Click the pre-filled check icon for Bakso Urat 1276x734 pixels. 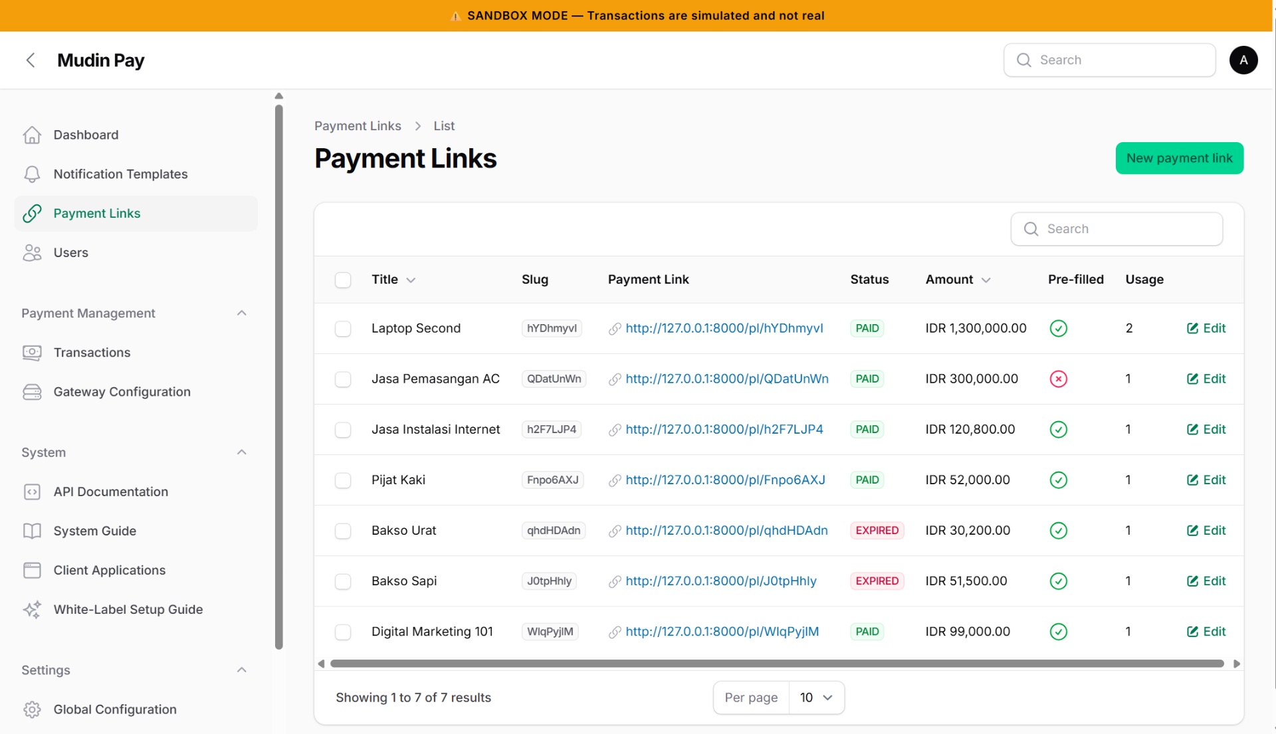click(x=1058, y=530)
